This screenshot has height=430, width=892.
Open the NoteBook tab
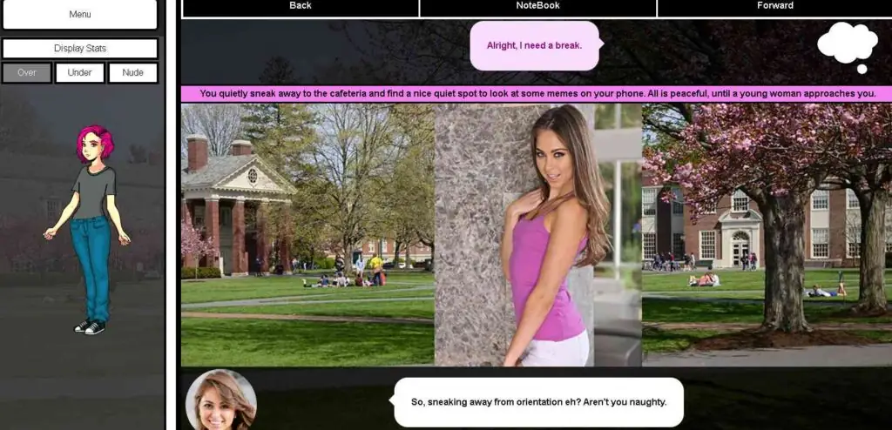coord(537,7)
